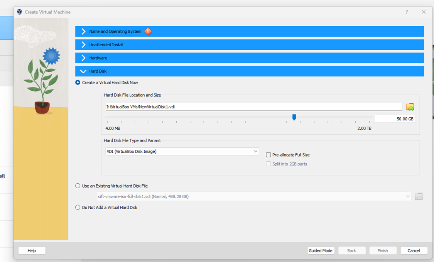Open the folder browser for the disk file location
This screenshot has height=262, width=434.
pos(410,106)
